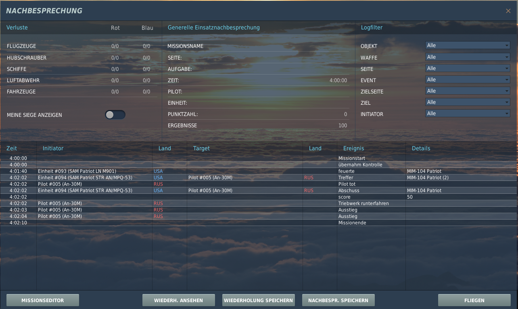Open the EVENT filter dropdown
Viewport: 518px width, 309px height.
coord(468,80)
